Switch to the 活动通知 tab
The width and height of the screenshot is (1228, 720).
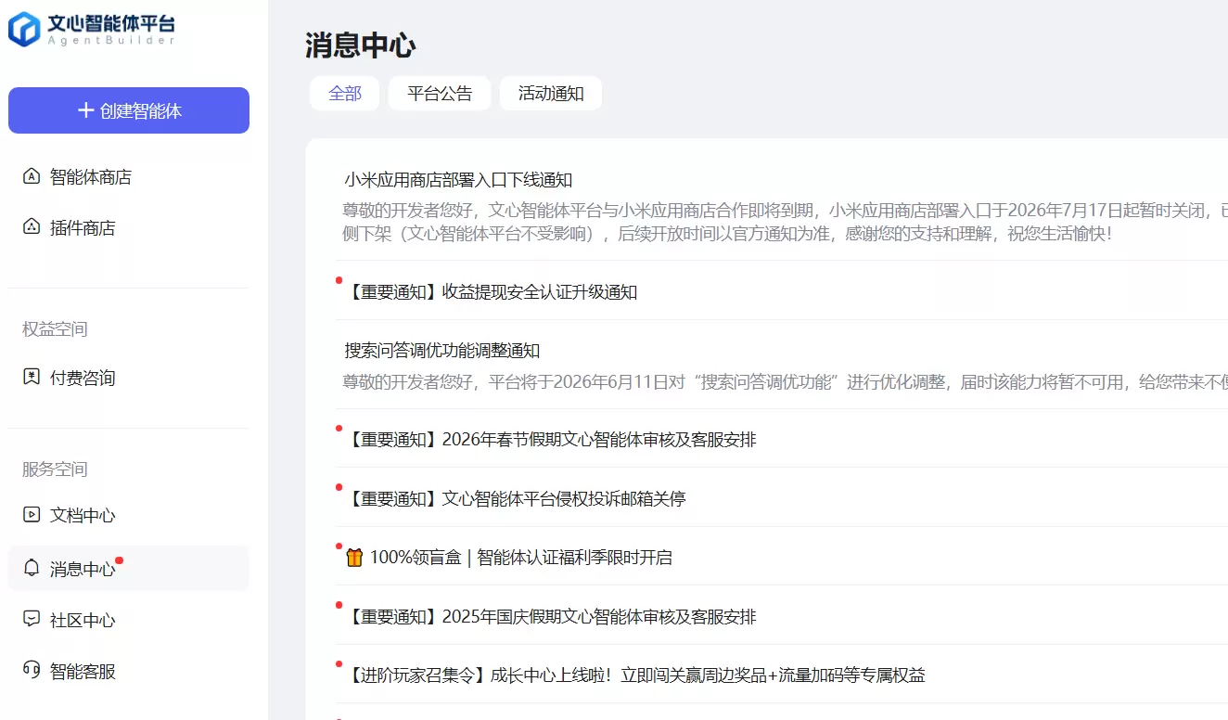point(551,93)
